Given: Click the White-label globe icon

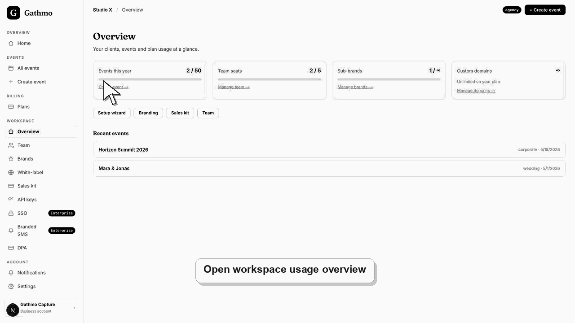Looking at the screenshot, I should [x=11, y=172].
